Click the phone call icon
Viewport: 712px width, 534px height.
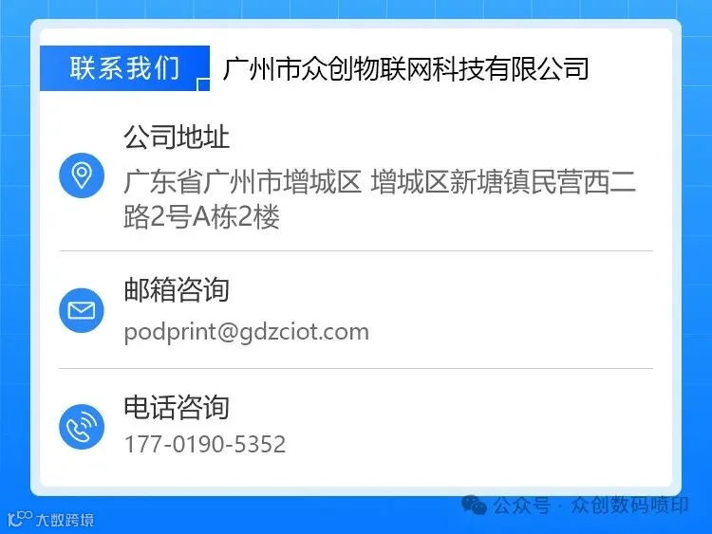[82, 427]
